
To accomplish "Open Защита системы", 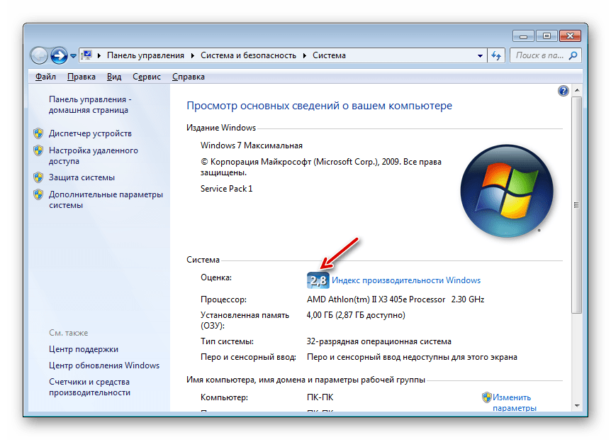I will (x=82, y=177).
